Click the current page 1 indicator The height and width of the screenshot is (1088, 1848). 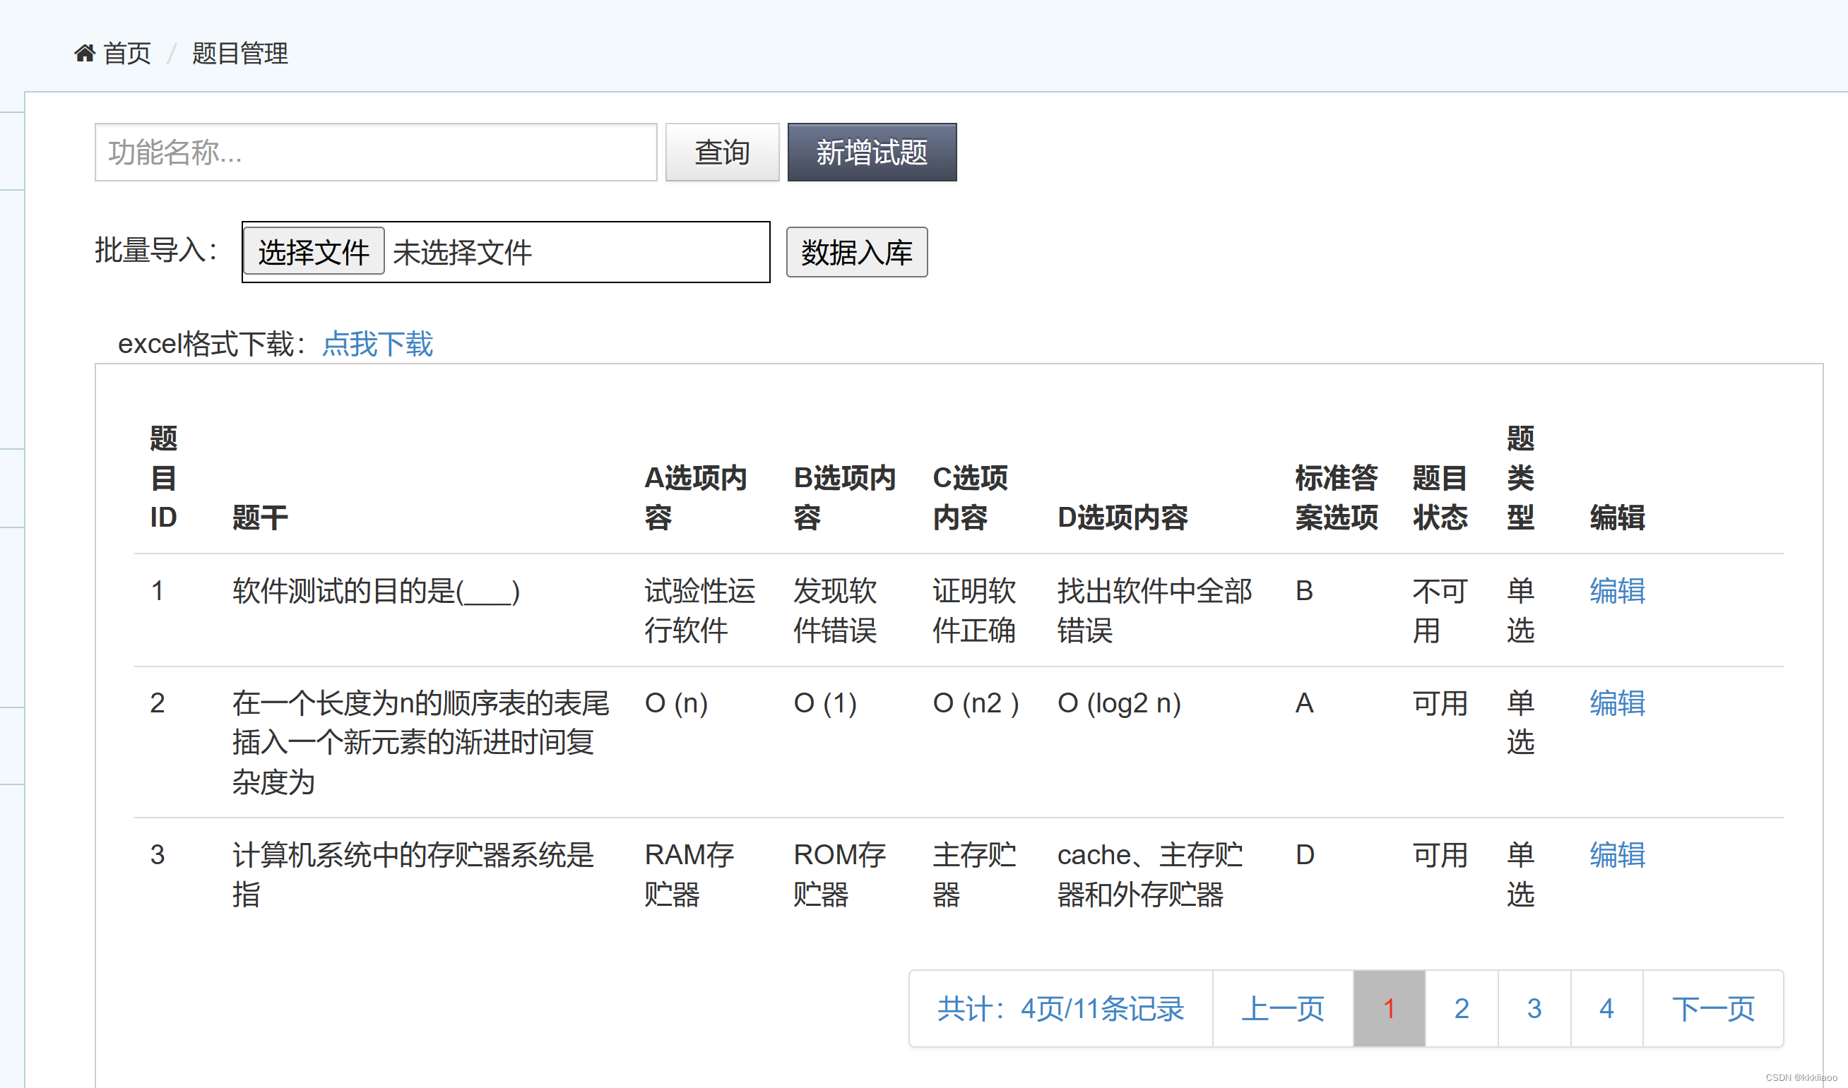coord(1388,1008)
